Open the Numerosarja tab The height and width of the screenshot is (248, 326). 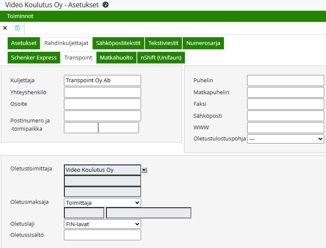[203, 43]
